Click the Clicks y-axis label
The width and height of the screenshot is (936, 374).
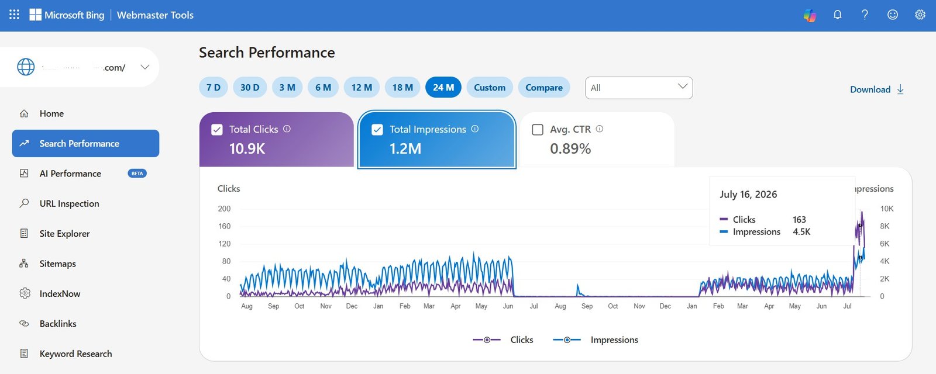coord(229,189)
